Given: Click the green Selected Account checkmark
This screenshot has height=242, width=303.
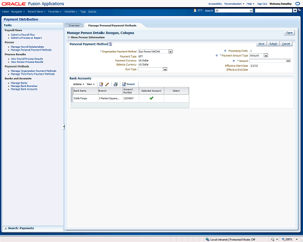Looking at the screenshot, I should tap(151, 98).
